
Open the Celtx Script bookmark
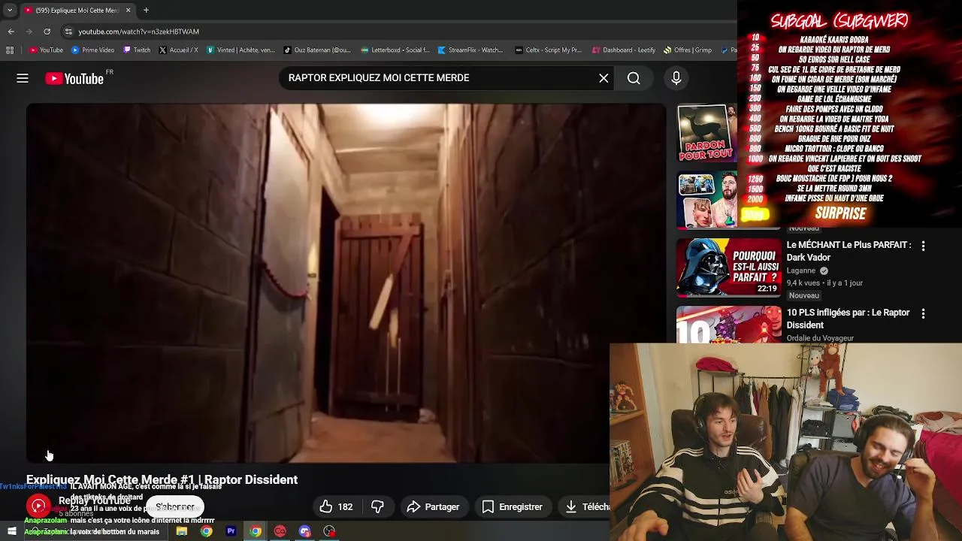(x=549, y=50)
